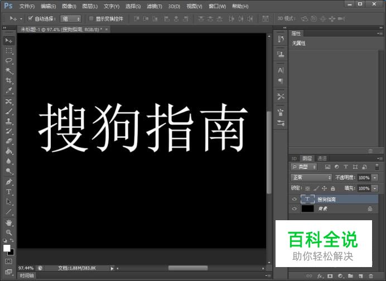Click the delete layer trash icon

pyautogui.click(x=371, y=276)
